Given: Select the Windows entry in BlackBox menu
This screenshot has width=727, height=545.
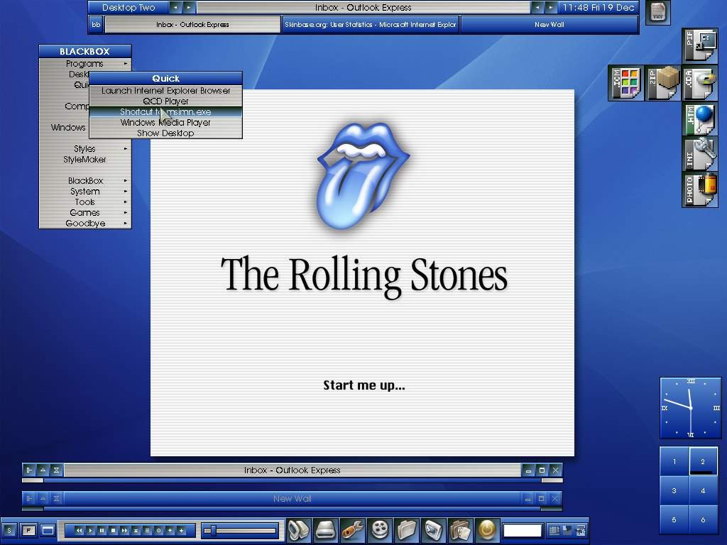Looking at the screenshot, I should point(65,128).
